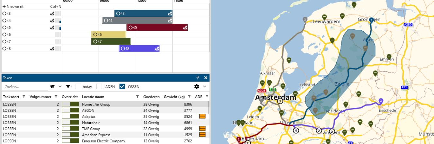Open the filter funnel in Taken toolbar
This screenshot has height=144, width=434.
(x=52, y=86)
